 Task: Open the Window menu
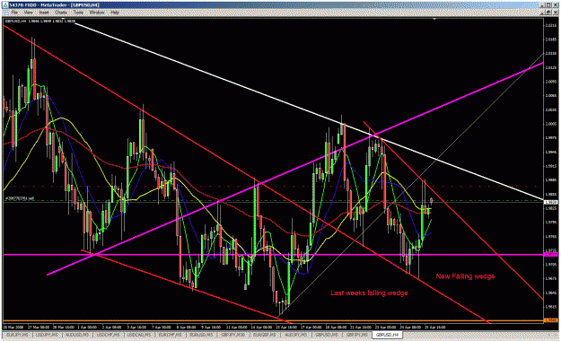coord(97,13)
